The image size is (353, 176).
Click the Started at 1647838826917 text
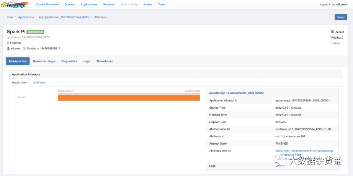click(x=43, y=48)
